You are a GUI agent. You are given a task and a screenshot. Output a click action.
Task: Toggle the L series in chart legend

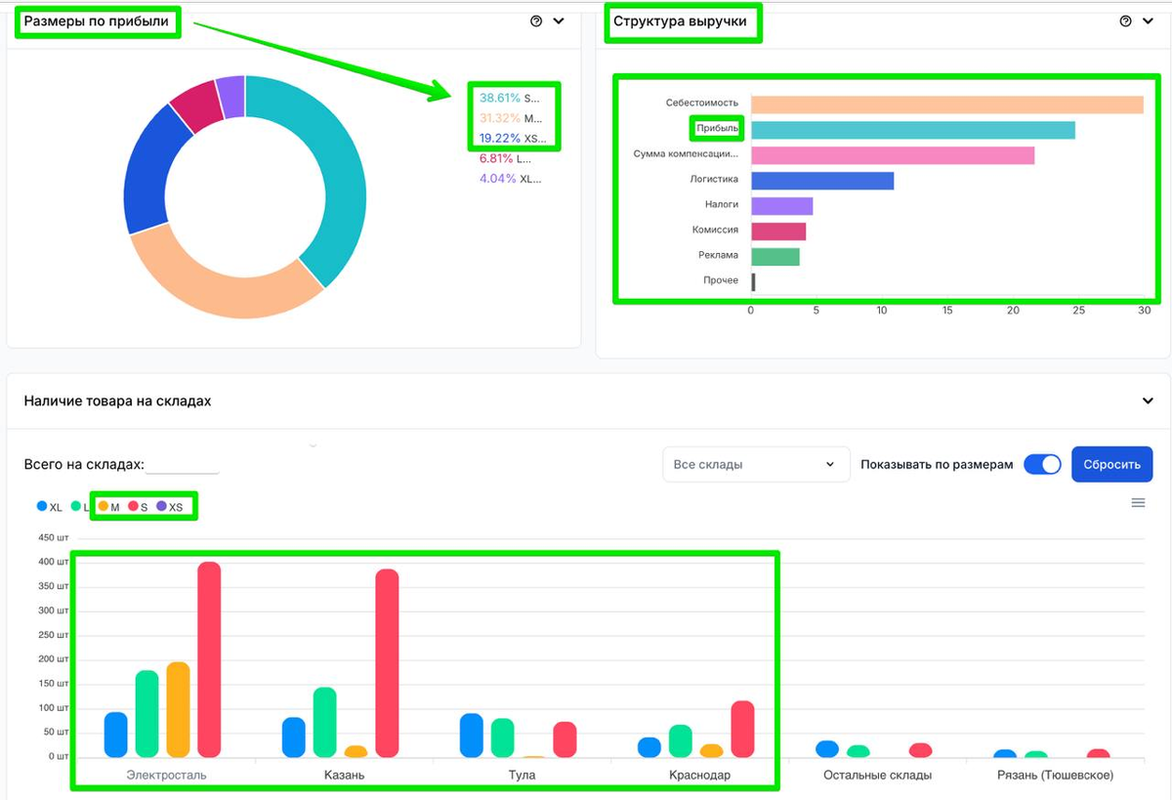click(x=80, y=507)
